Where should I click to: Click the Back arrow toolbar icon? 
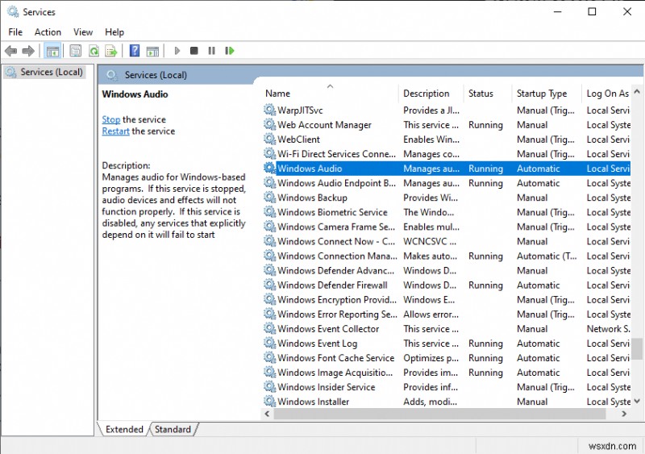pyautogui.click(x=10, y=51)
